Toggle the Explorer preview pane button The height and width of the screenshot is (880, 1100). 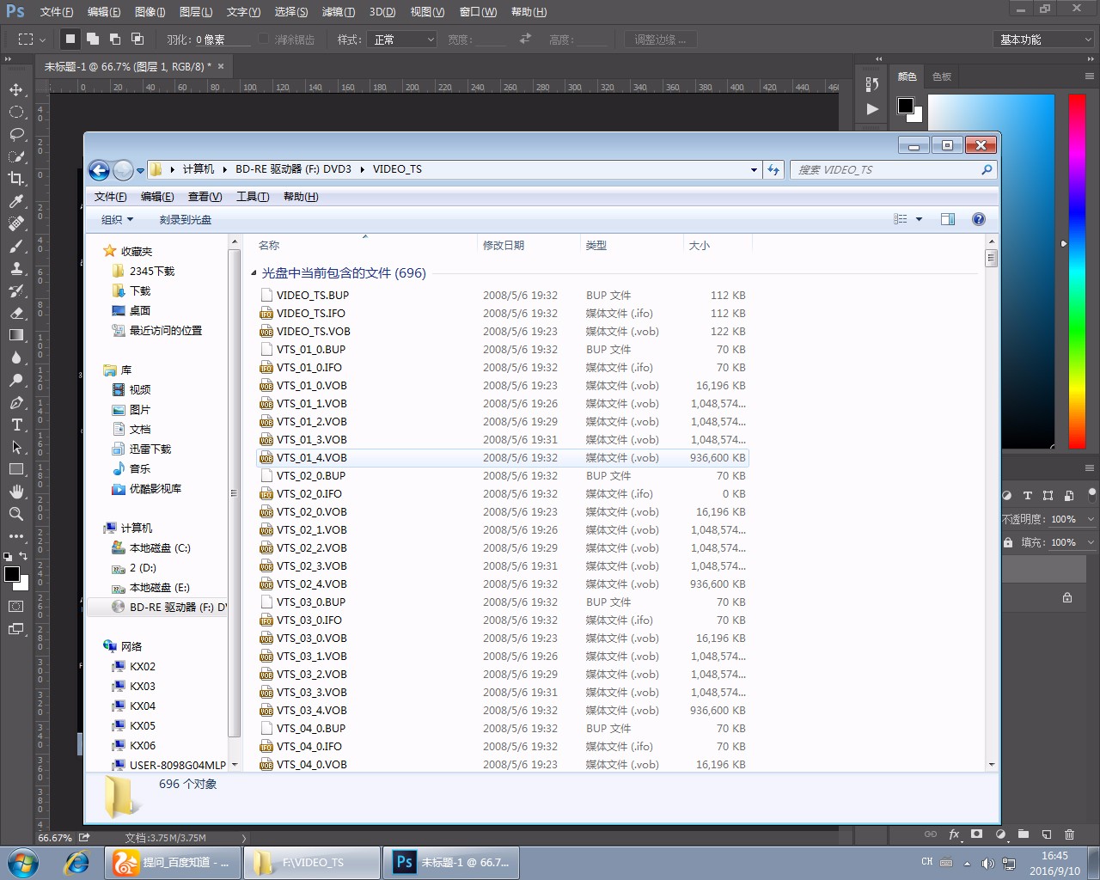pyautogui.click(x=948, y=219)
